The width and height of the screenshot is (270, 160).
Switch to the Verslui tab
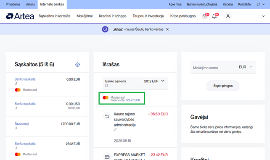pyautogui.click(x=30, y=4)
